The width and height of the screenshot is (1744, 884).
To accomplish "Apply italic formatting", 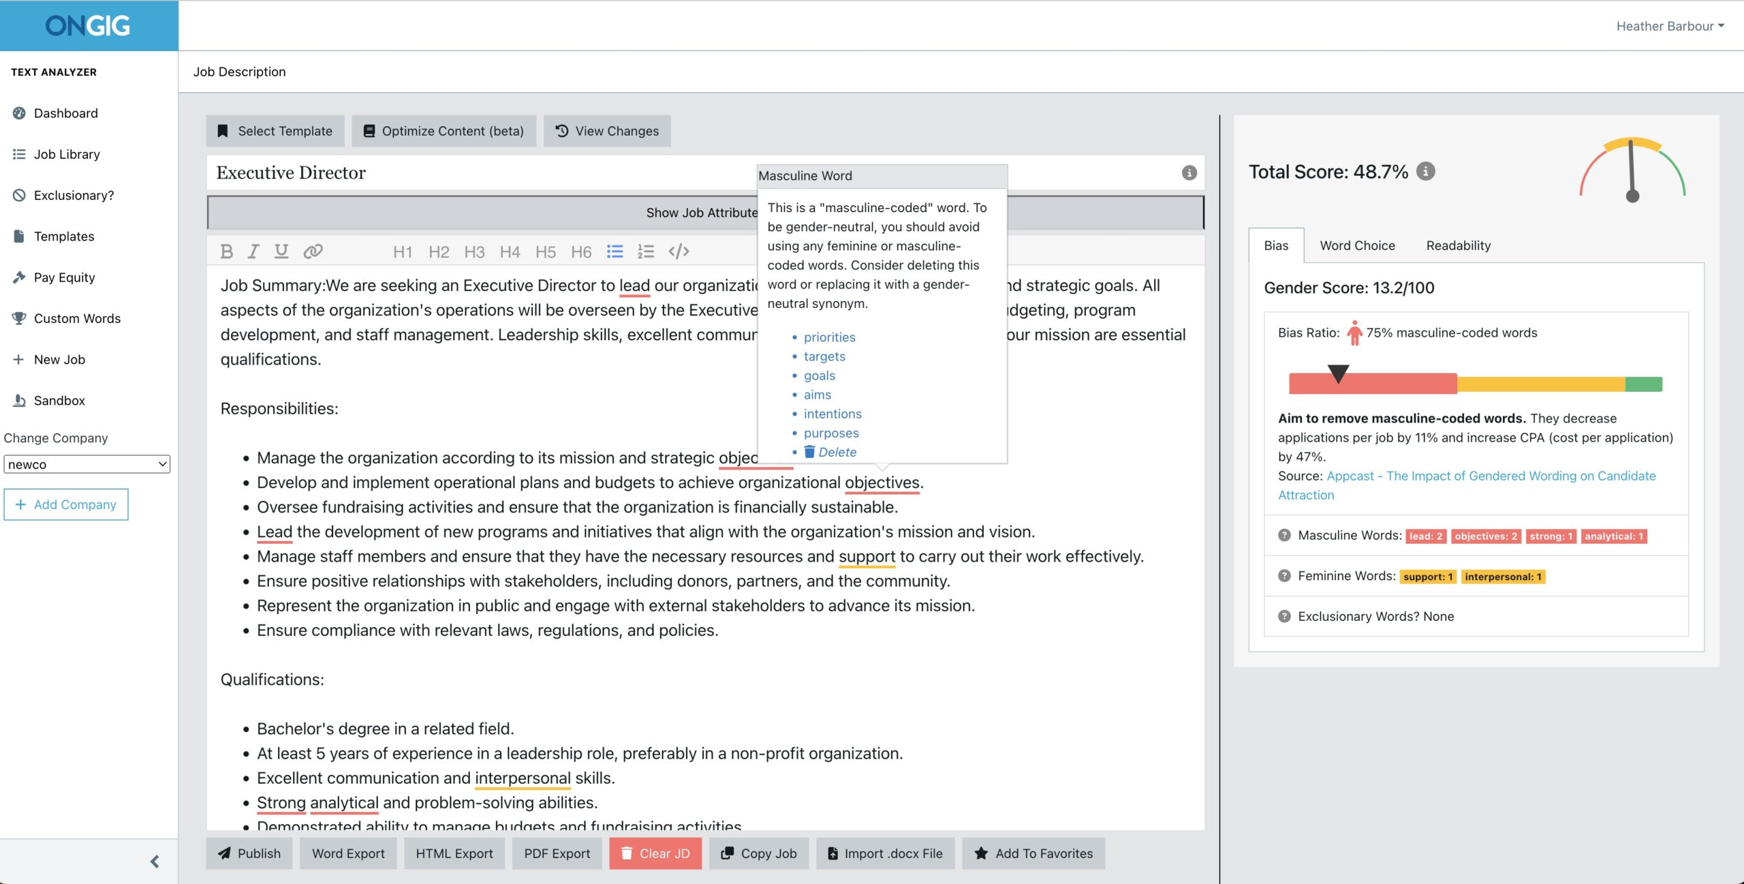I will click(253, 252).
